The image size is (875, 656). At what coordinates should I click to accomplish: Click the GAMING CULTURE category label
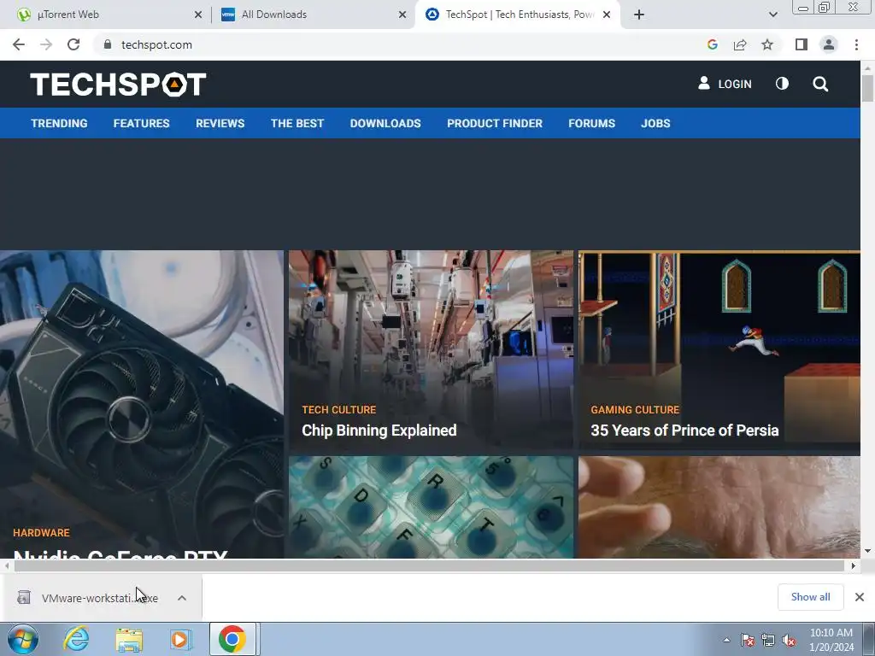pos(635,409)
